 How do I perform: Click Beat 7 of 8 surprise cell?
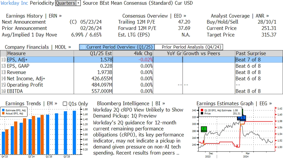248,60
